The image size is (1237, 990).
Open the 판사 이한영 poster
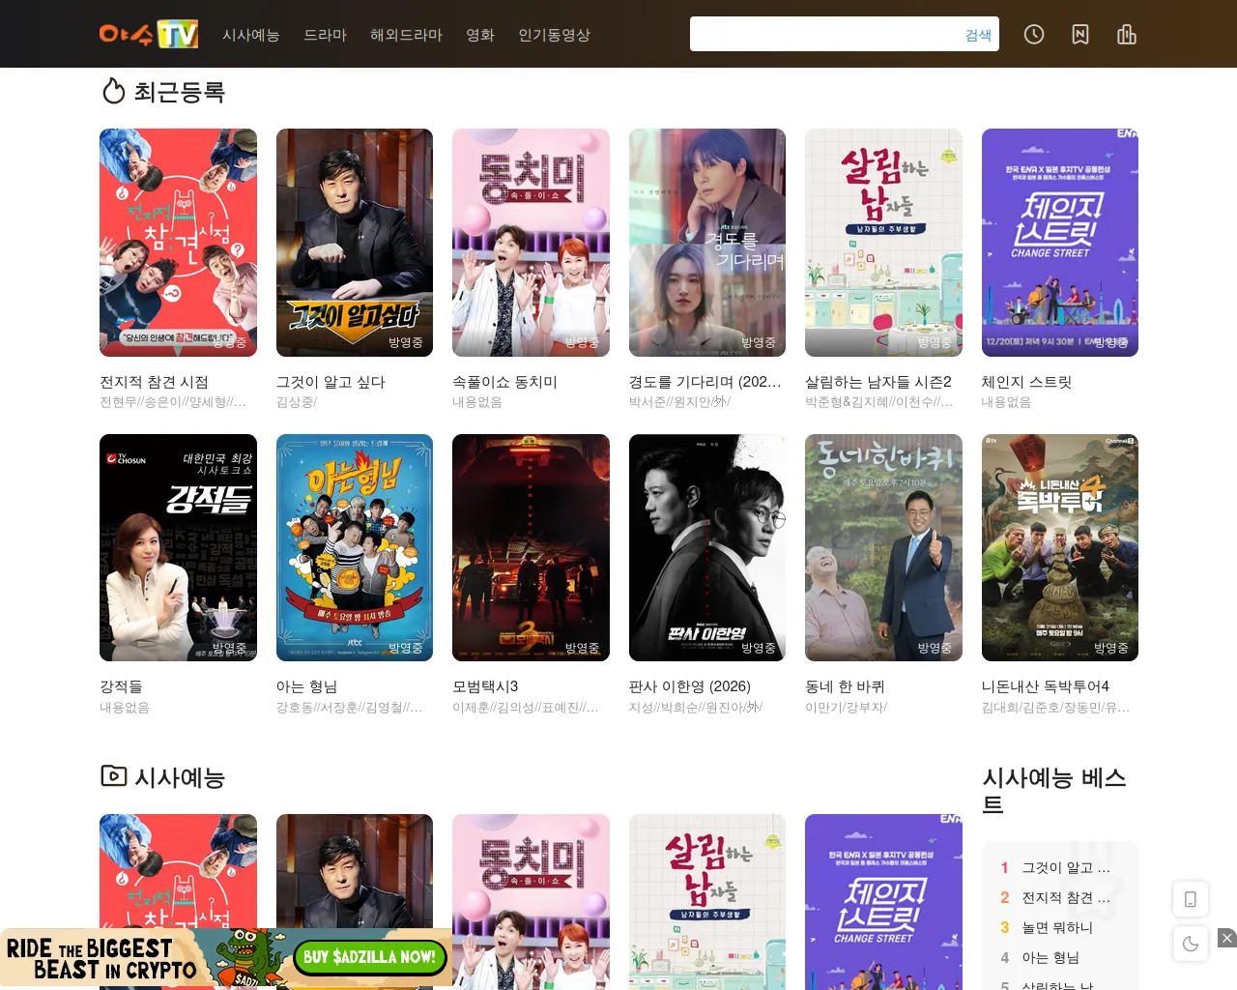(707, 548)
